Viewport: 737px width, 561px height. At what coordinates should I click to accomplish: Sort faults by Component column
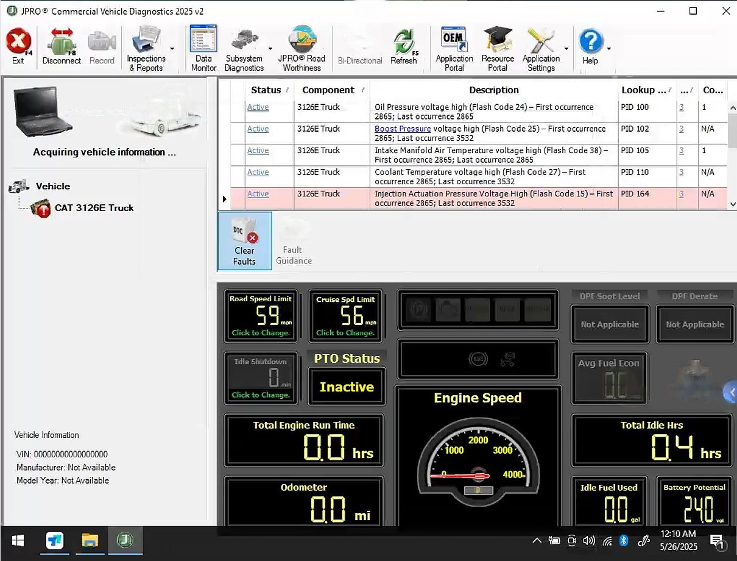click(332, 90)
